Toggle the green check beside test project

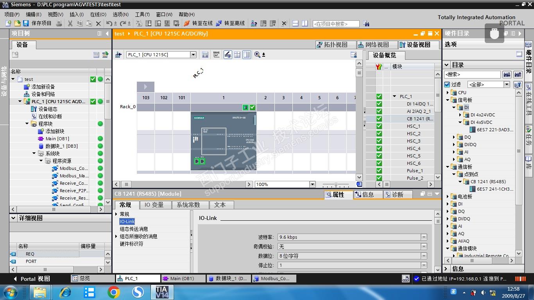tap(93, 79)
